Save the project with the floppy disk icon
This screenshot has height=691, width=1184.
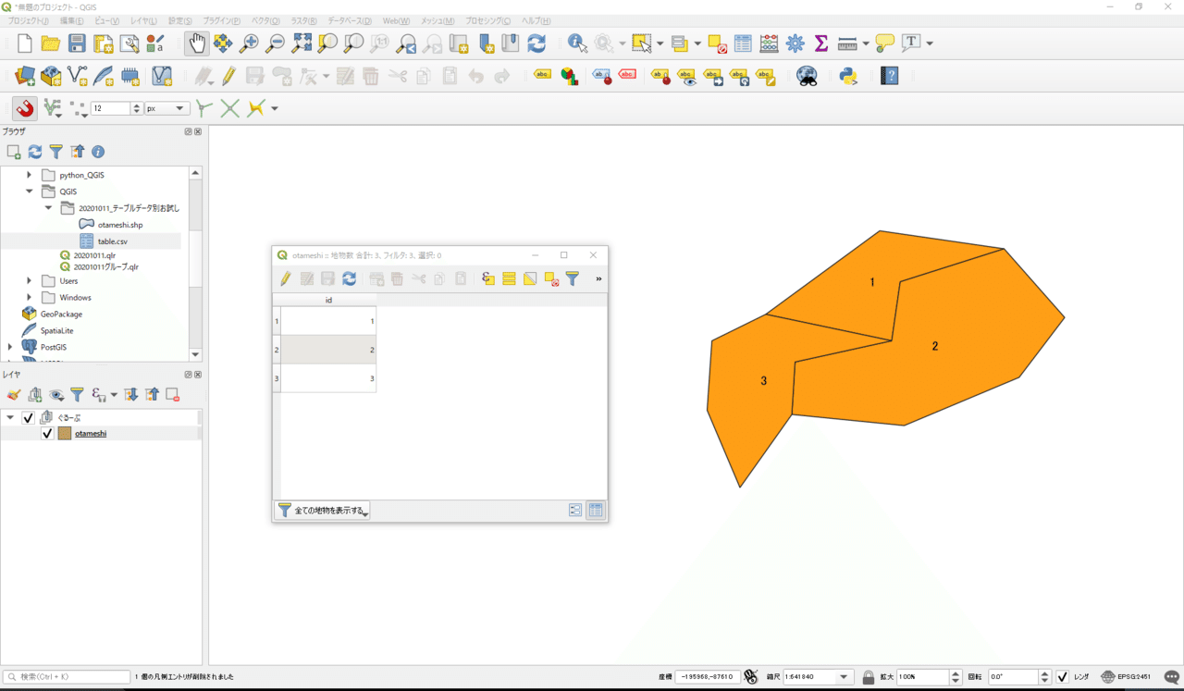[77, 43]
